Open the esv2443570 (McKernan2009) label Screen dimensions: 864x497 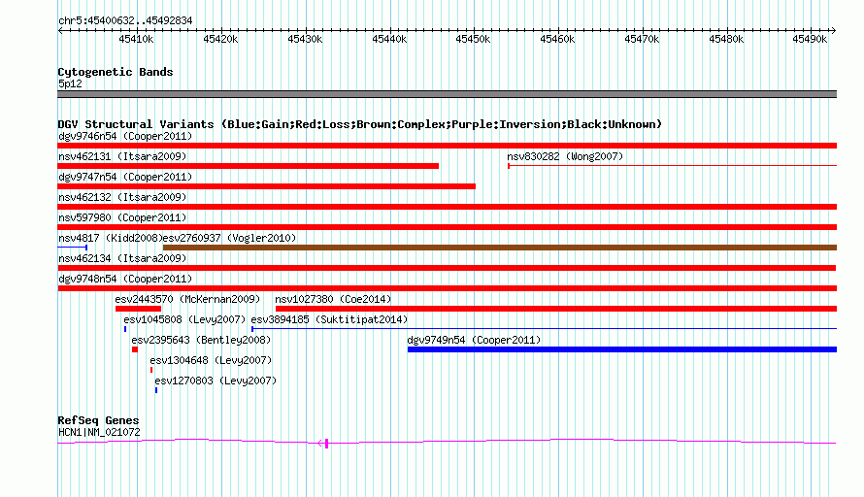click(187, 299)
